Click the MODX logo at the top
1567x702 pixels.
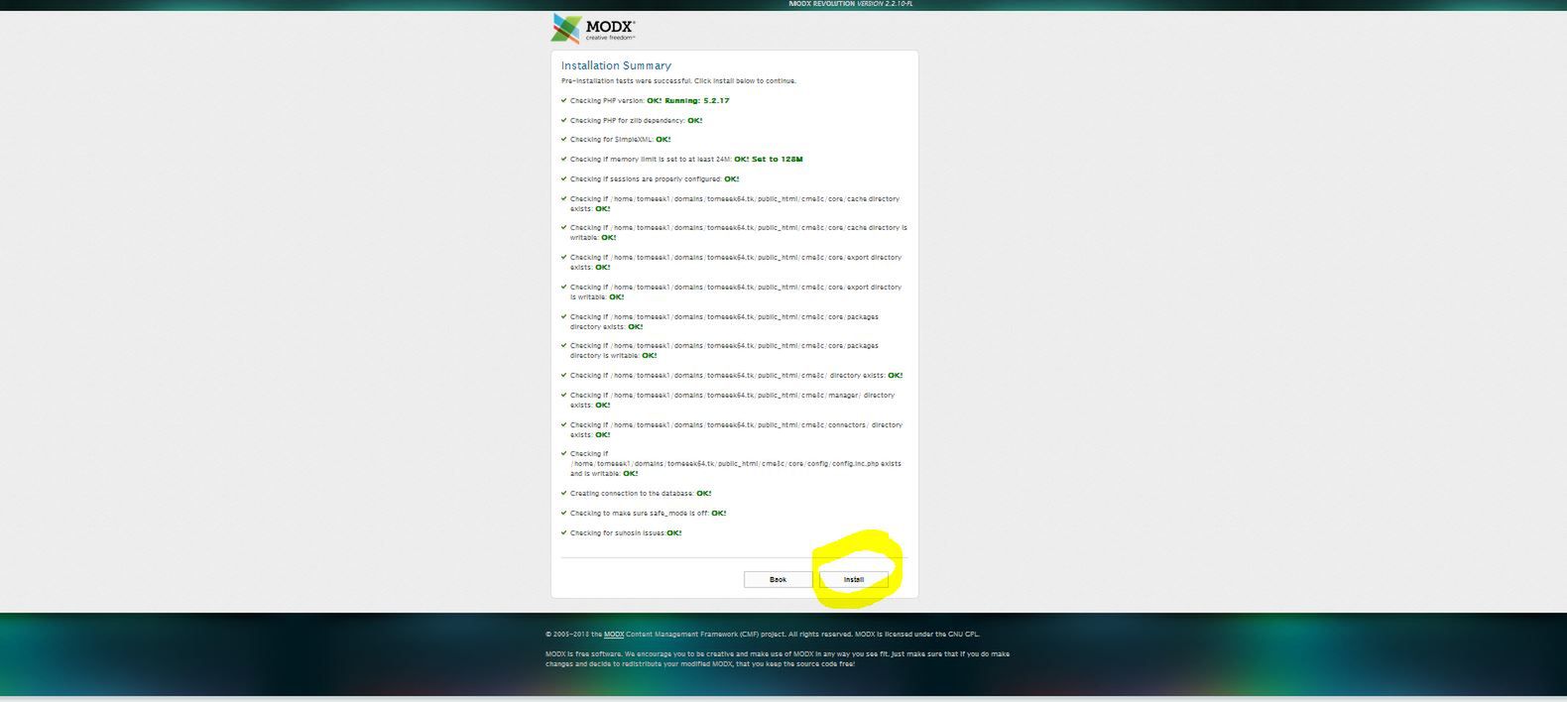594,28
